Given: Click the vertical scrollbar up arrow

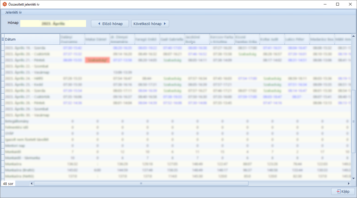Looking at the screenshot, I should [353, 36].
